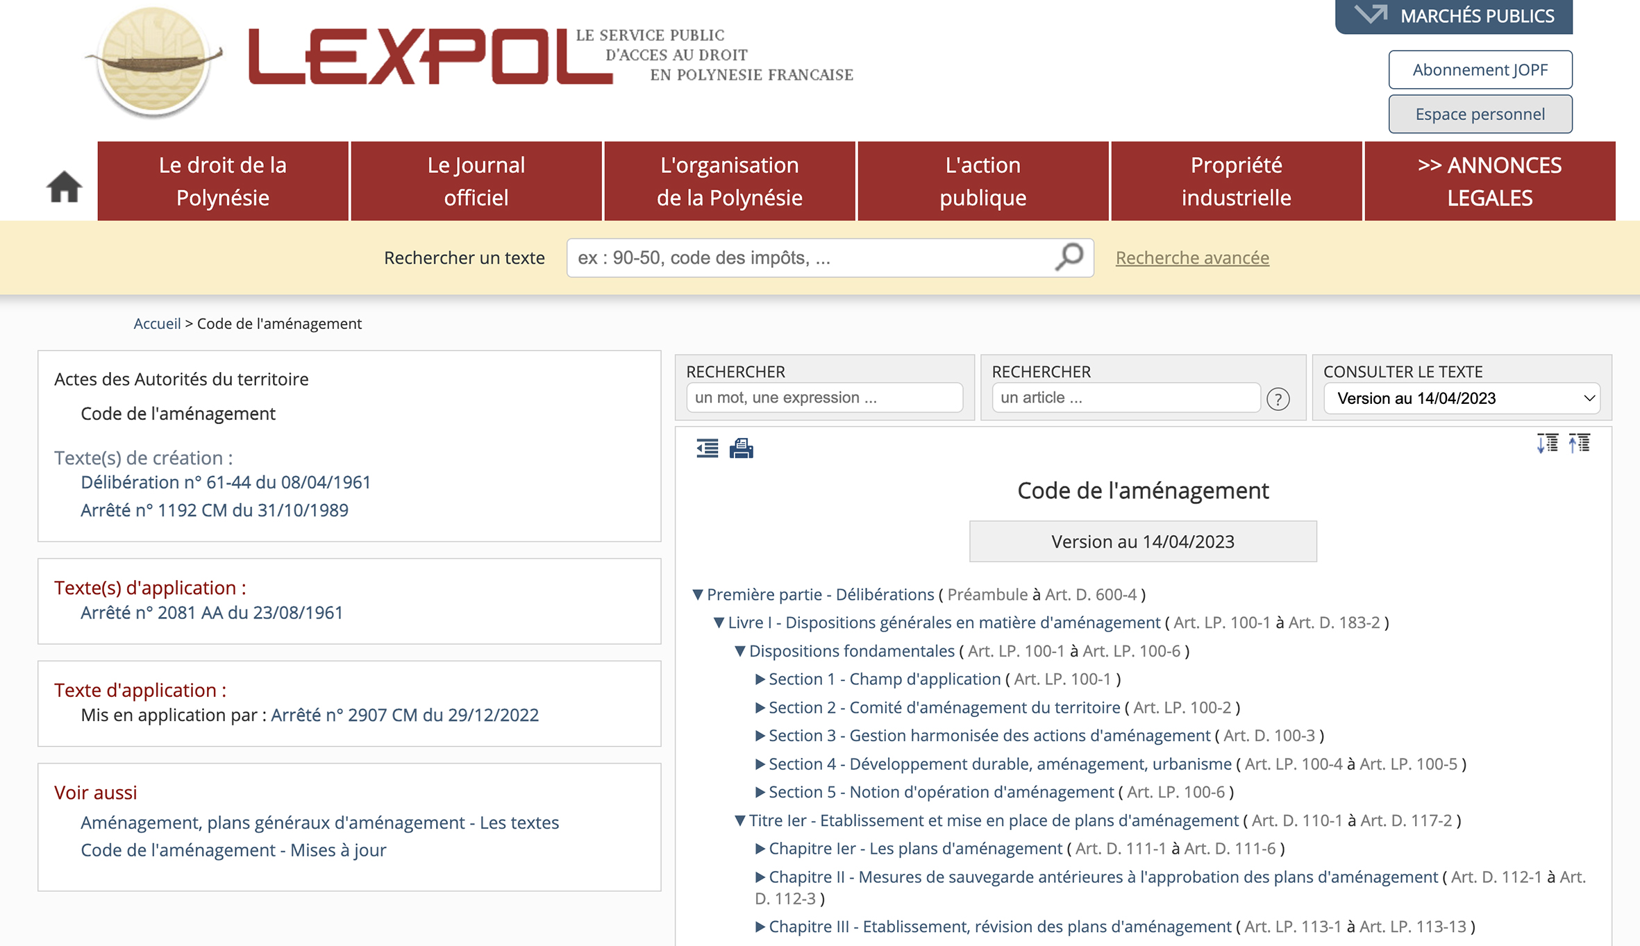Click the expand-all tree icon
The image size is (1640, 946).
[1547, 443]
